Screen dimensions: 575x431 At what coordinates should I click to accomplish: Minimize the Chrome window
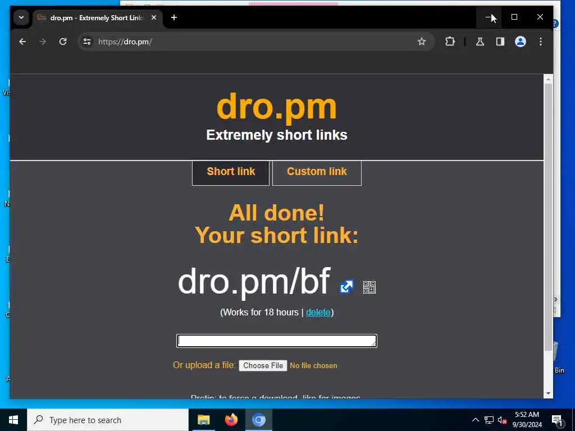[489, 17]
